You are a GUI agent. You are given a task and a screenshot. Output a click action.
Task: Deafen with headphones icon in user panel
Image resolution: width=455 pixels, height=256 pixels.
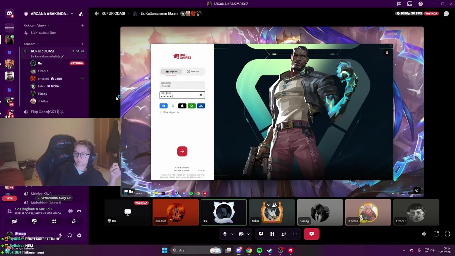pyautogui.click(x=70, y=235)
